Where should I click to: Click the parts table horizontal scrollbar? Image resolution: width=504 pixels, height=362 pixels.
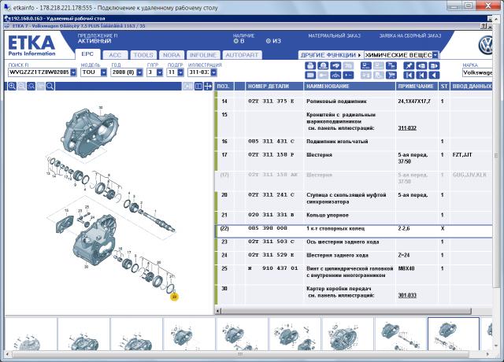click(x=346, y=311)
